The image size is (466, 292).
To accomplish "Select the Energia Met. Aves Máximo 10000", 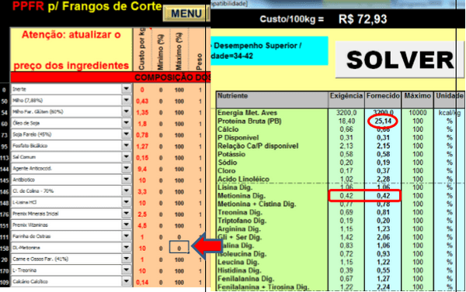I will (x=418, y=112).
